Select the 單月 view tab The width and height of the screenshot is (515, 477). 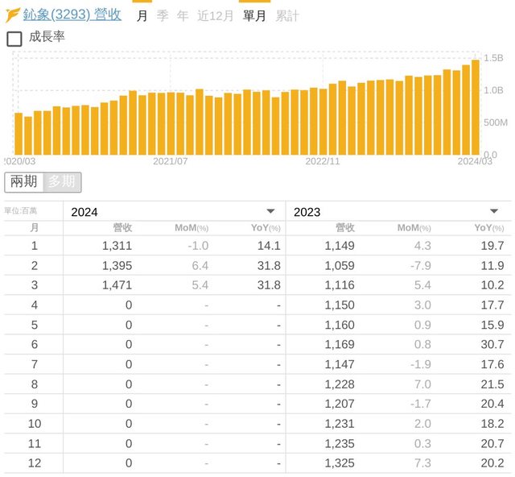pos(254,15)
